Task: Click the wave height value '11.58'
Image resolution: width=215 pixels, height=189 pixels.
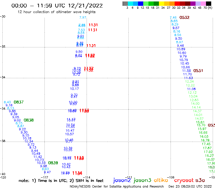Action: pos(187,71)
